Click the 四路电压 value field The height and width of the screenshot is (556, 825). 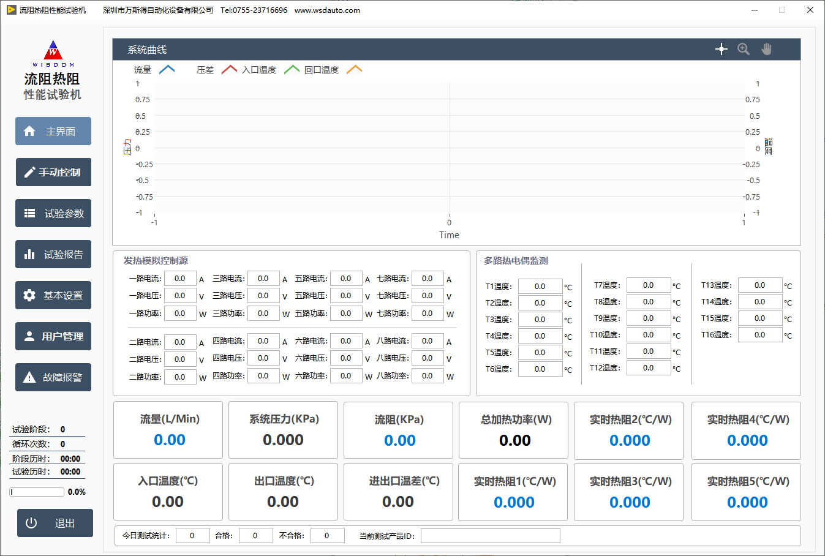(x=263, y=358)
